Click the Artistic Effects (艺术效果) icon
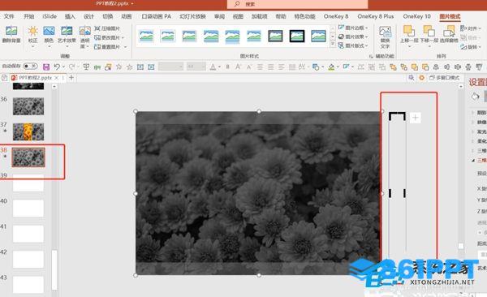Image resolution: width=487 pixels, height=297 pixels. (x=67, y=31)
